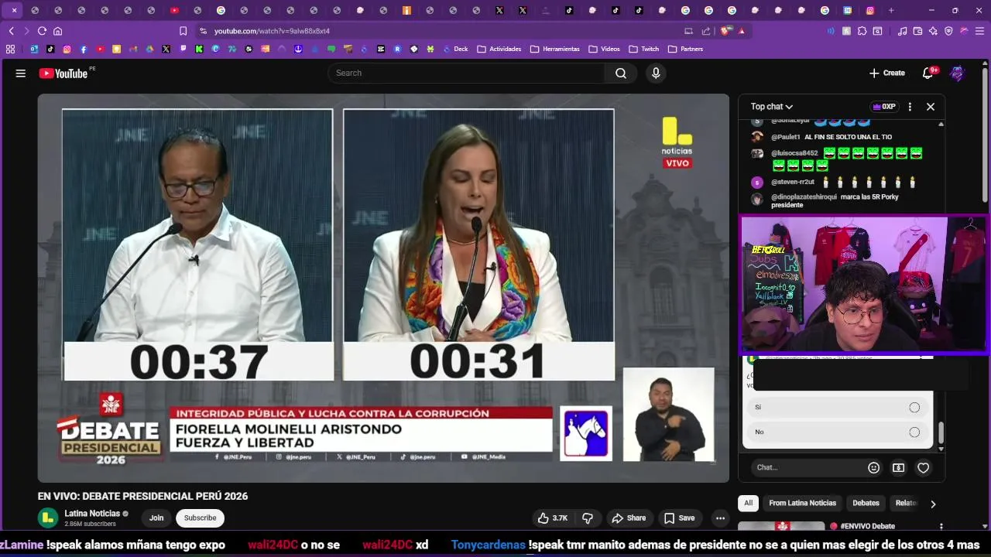
Task: Go to the YouTube home logo
Action: point(63,73)
